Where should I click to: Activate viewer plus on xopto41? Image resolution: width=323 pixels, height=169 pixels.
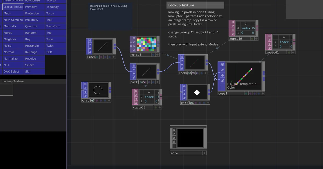(x=293, y=52)
